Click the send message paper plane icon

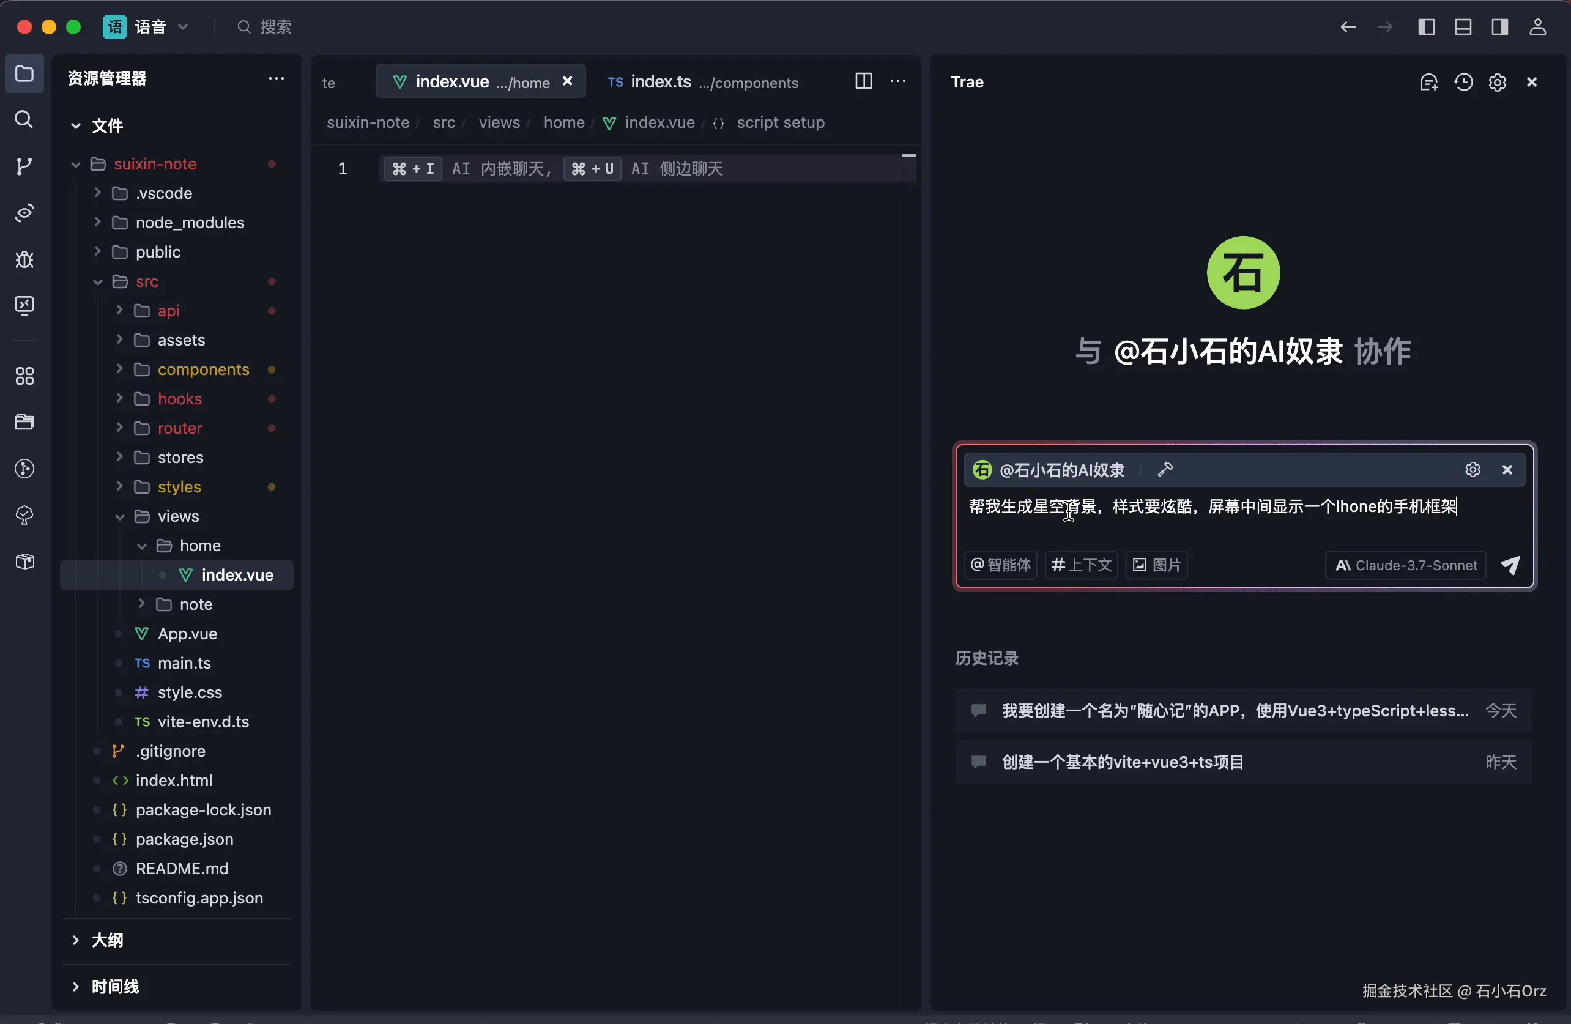point(1510,565)
